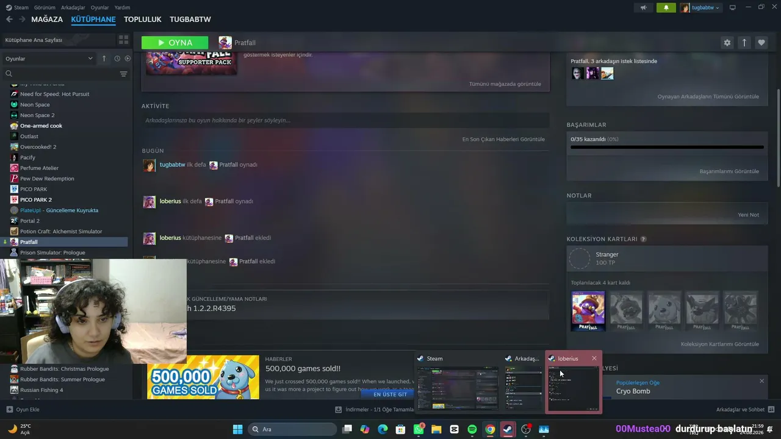Open Microsoft Edge from the taskbar
The image size is (781, 439).
tap(383, 429)
